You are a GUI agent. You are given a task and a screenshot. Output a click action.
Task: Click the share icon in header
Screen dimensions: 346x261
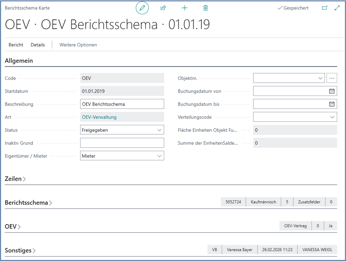[x=163, y=8]
